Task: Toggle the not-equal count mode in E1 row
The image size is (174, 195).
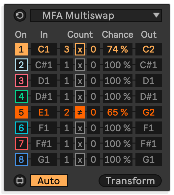Action: click(80, 112)
